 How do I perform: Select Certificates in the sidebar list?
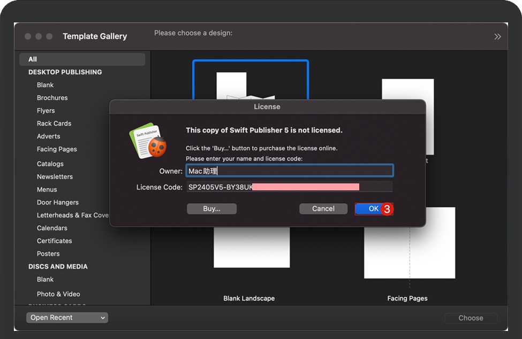54,241
